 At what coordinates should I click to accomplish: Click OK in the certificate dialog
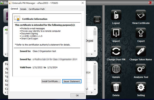coord(78,95)
